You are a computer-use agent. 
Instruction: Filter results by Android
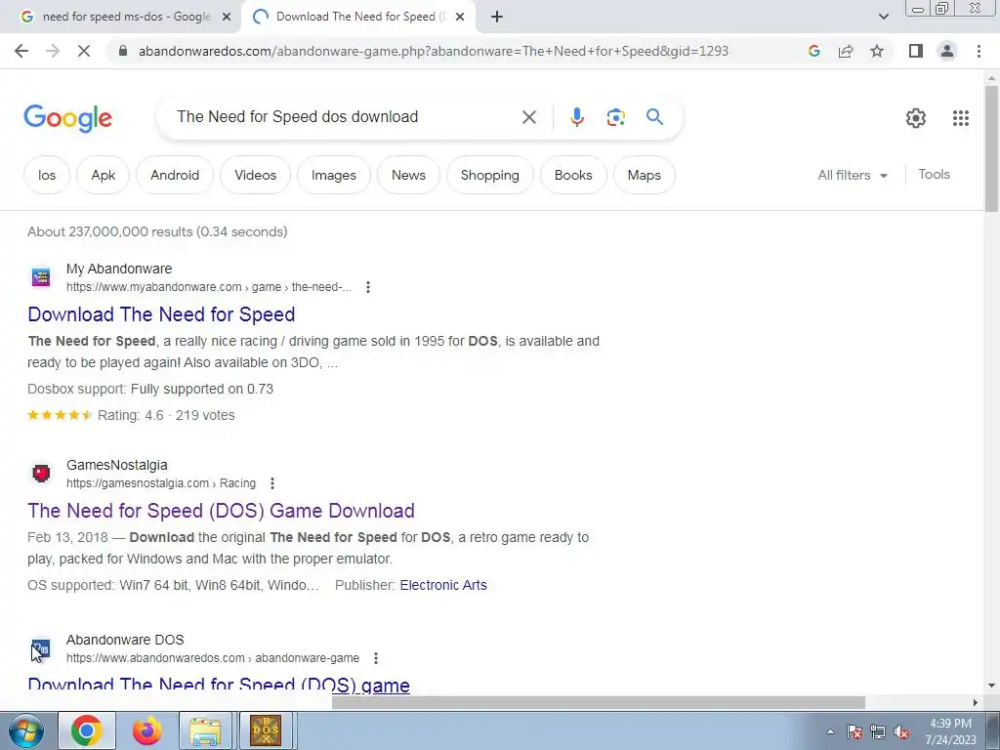[x=175, y=175]
